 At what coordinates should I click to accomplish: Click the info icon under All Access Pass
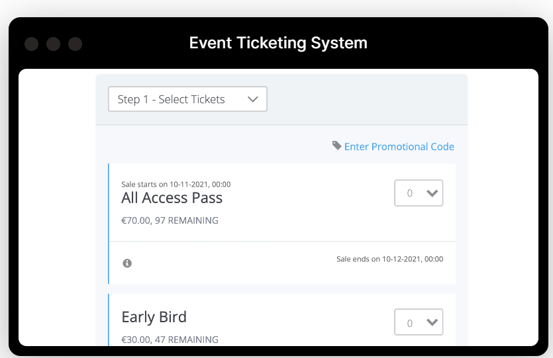pyautogui.click(x=127, y=263)
